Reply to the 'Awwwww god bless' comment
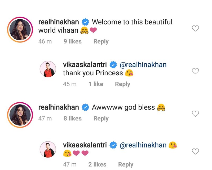The width and height of the screenshot is (212, 170). coord(101,119)
